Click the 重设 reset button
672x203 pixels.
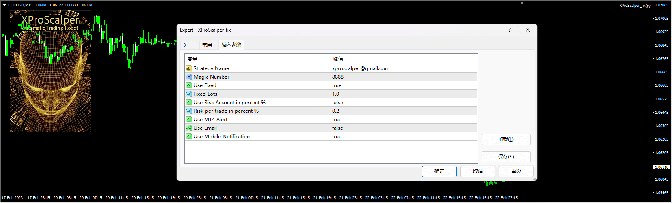coord(516,171)
